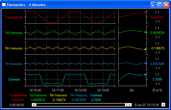This screenshot has height=110, width=171.
Task: Click the (5 of 5) page indicator
Action: pos(157,90)
